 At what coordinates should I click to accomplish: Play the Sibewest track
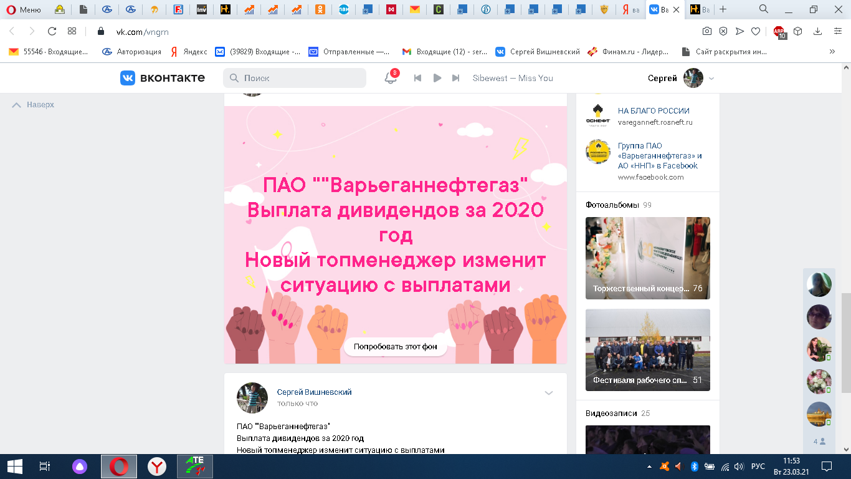pos(437,78)
